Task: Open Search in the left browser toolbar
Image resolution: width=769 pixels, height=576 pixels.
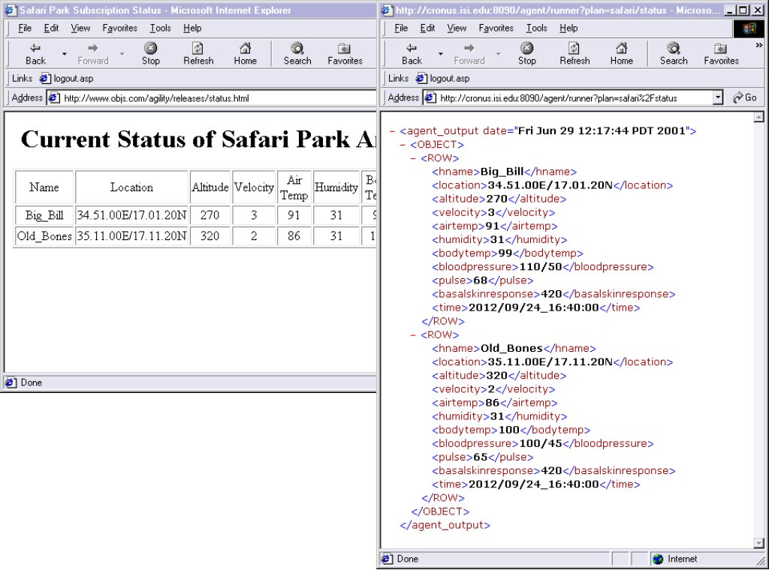Action: coord(297,52)
